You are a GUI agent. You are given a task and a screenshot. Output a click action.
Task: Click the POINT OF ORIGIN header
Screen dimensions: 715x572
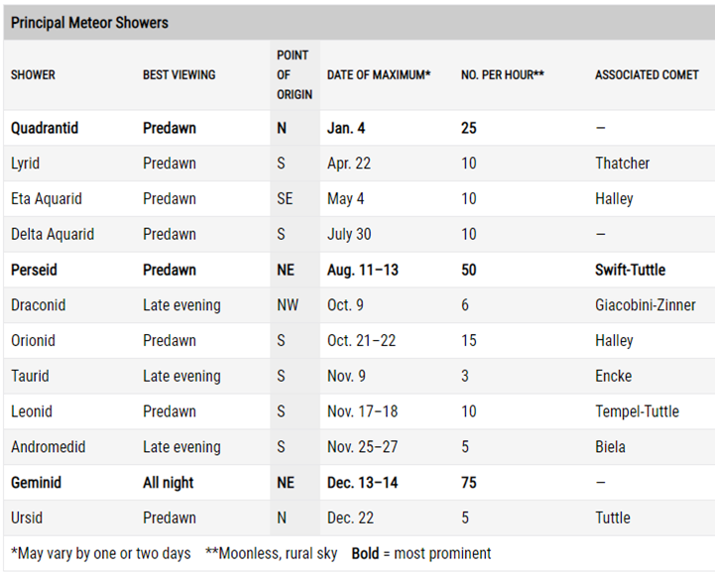(295, 74)
